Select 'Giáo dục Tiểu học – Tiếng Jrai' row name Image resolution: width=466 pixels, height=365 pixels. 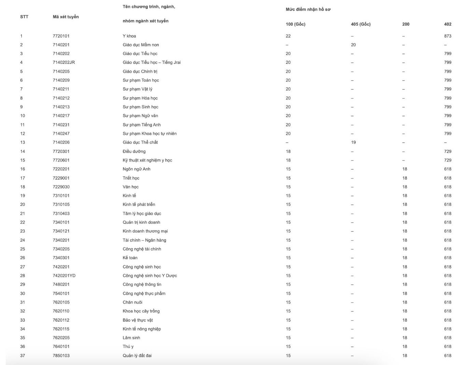[152, 62]
